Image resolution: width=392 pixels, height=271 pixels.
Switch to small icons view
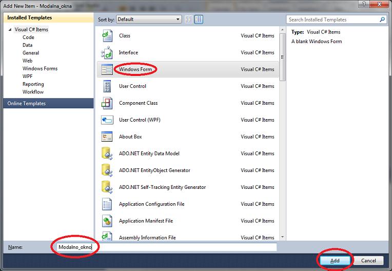189,20
